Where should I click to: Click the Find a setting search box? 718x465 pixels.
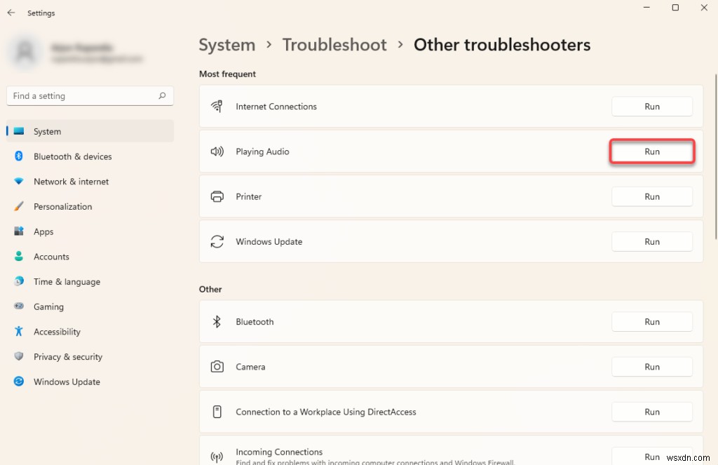[90, 95]
